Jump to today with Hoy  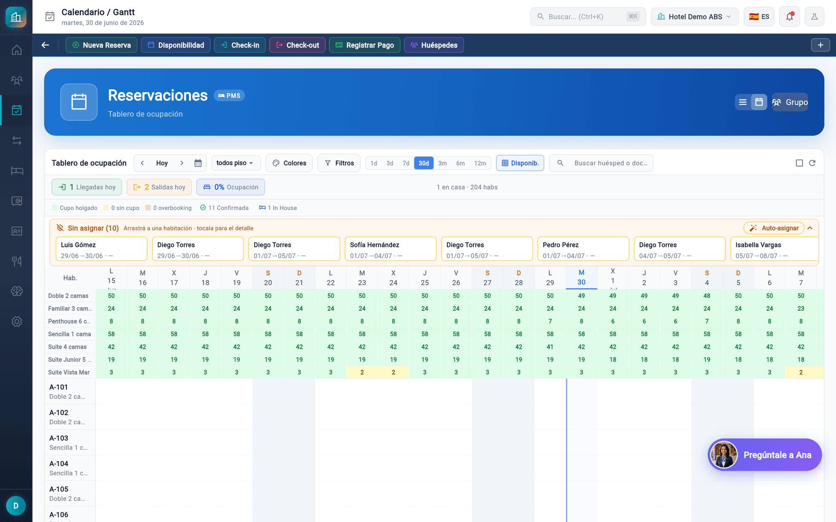(162, 163)
